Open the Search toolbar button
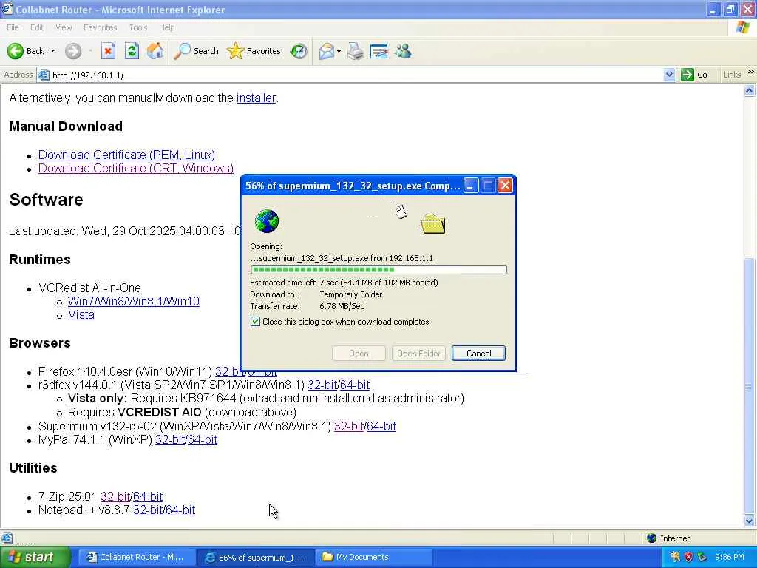 tap(196, 51)
